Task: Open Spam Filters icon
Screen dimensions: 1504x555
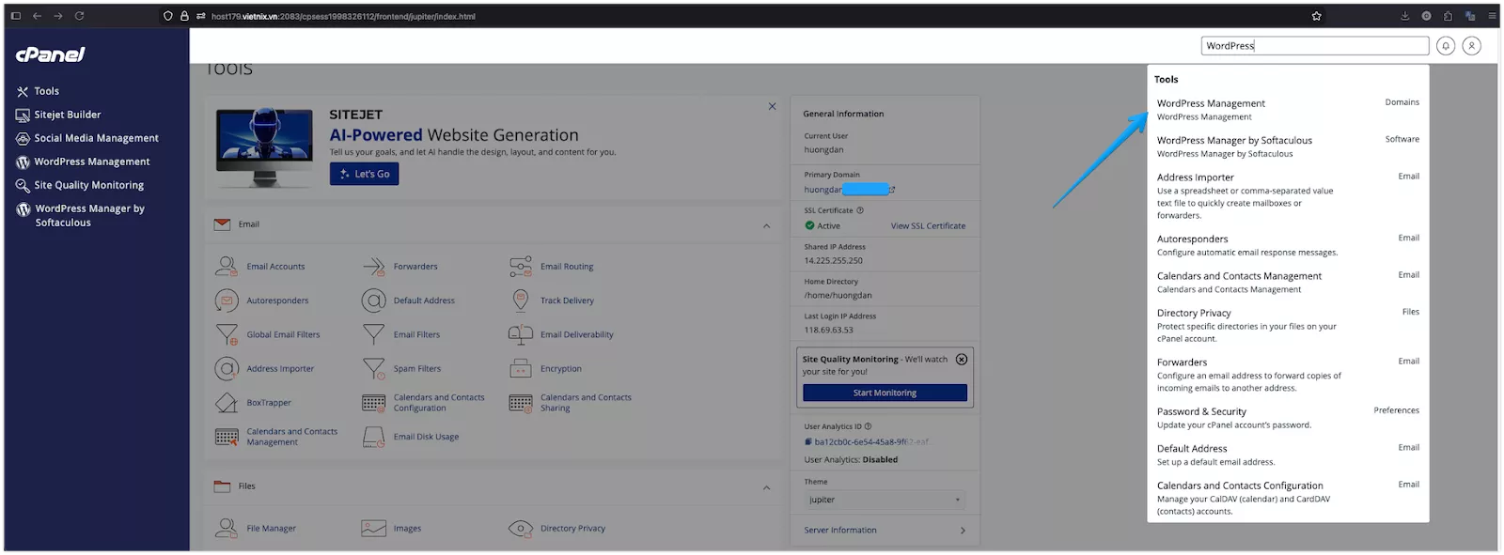Action: [x=373, y=369]
